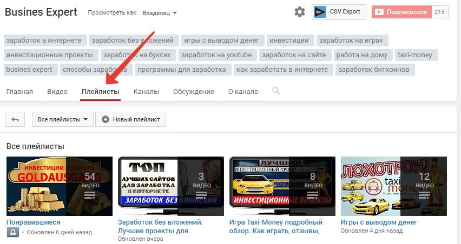Click the Просмотреть как label

click(113, 12)
